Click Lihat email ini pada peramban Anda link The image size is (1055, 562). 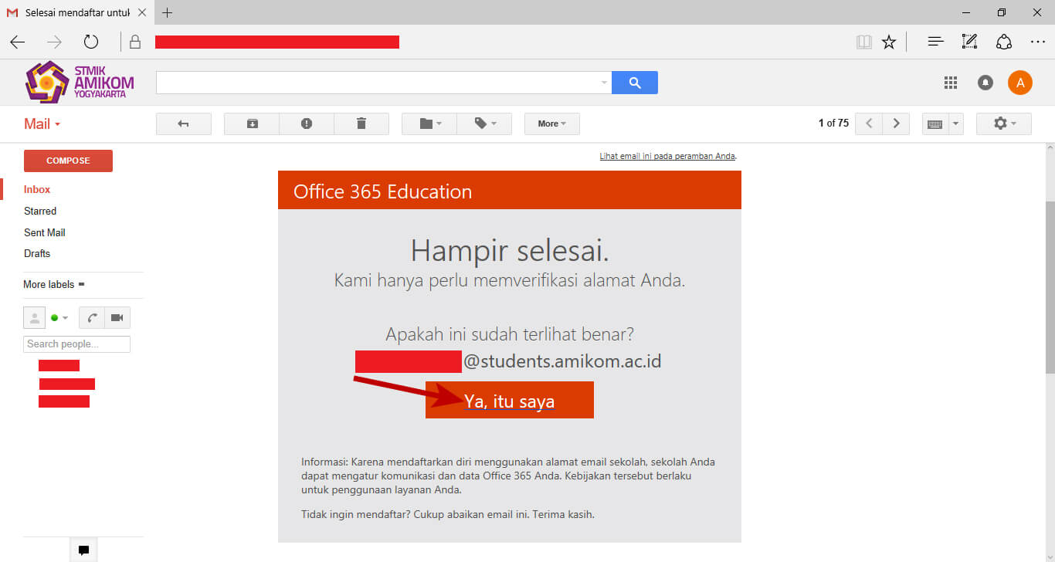[667, 156]
